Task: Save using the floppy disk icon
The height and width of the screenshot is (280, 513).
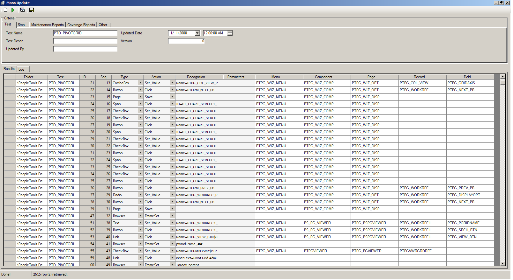Action: pyautogui.click(x=32, y=10)
